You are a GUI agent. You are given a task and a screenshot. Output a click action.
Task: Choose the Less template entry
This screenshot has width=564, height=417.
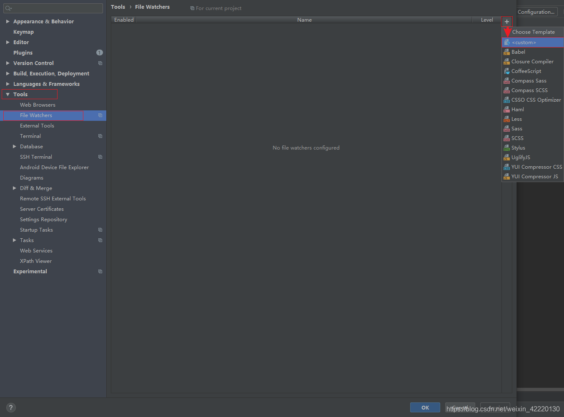point(533,119)
